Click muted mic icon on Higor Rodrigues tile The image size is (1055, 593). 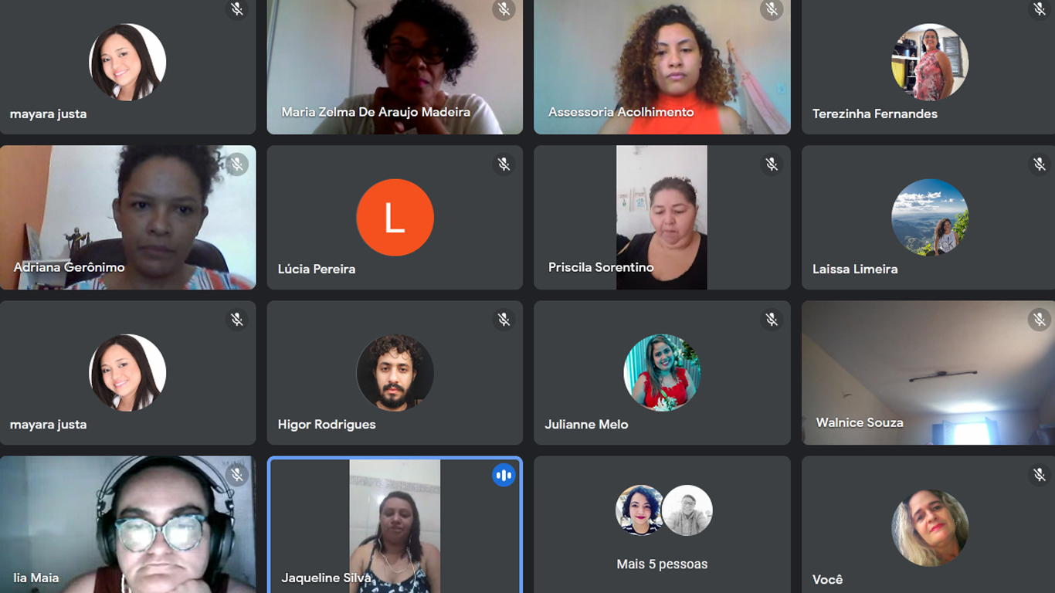(504, 320)
